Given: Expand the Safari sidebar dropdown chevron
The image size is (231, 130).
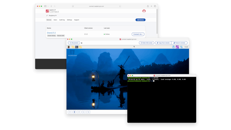Looking at the screenshot, I should point(48,6).
